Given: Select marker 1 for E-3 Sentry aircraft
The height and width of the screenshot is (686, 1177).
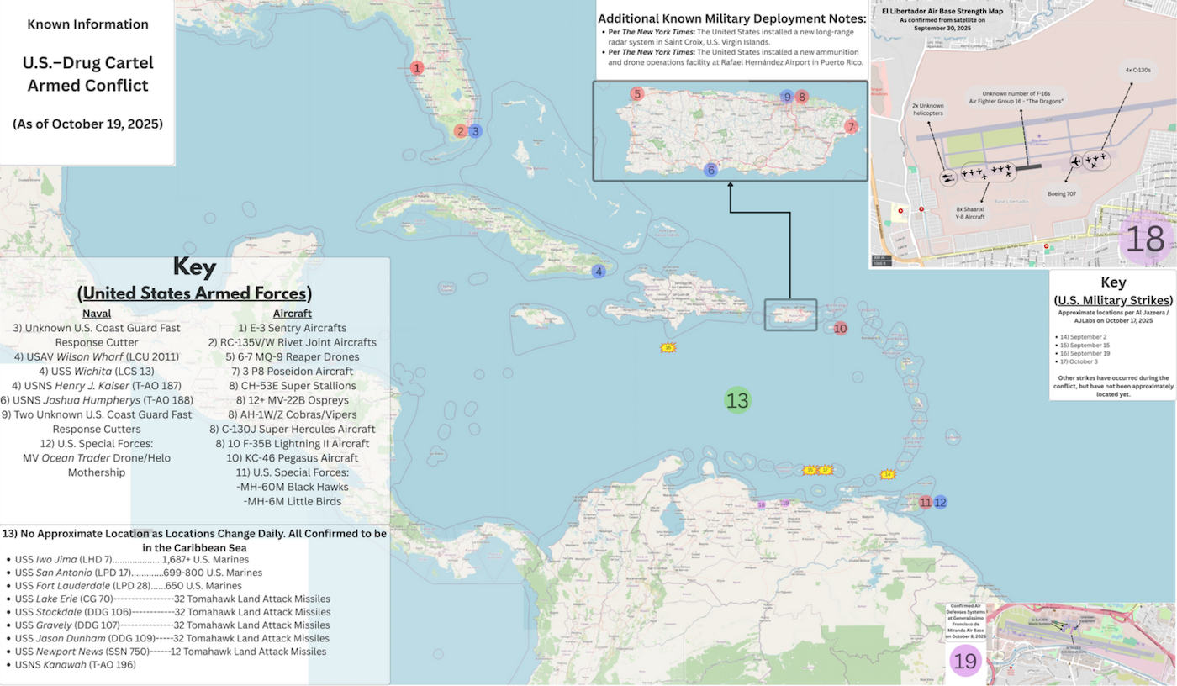Looking at the screenshot, I should (415, 66).
